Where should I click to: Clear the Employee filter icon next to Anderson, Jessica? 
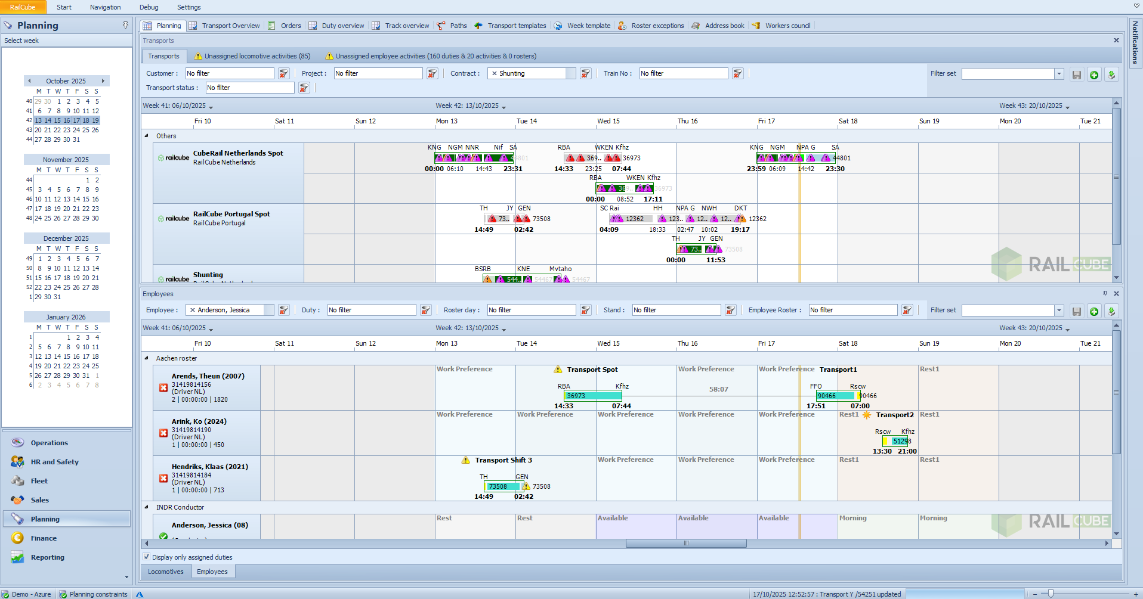click(284, 310)
